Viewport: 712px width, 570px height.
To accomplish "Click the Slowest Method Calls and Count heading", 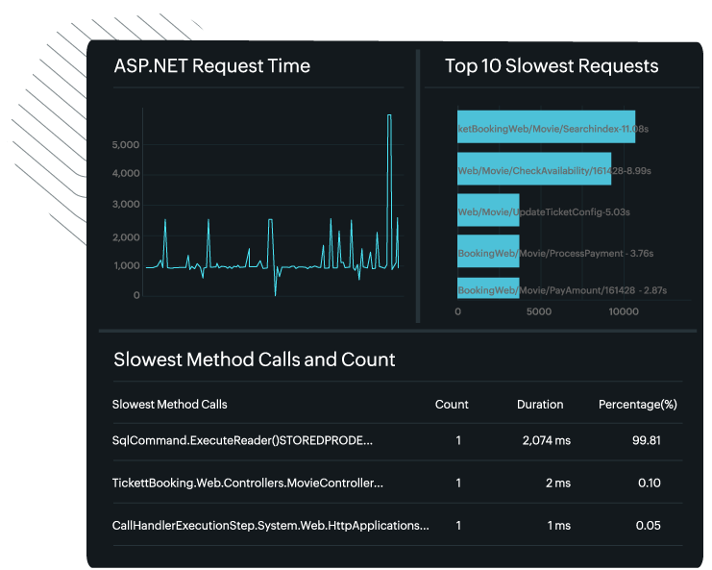I will (255, 359).
